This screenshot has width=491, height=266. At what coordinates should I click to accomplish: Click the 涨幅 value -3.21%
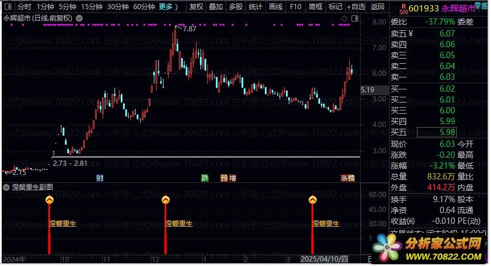coord(442,166)
